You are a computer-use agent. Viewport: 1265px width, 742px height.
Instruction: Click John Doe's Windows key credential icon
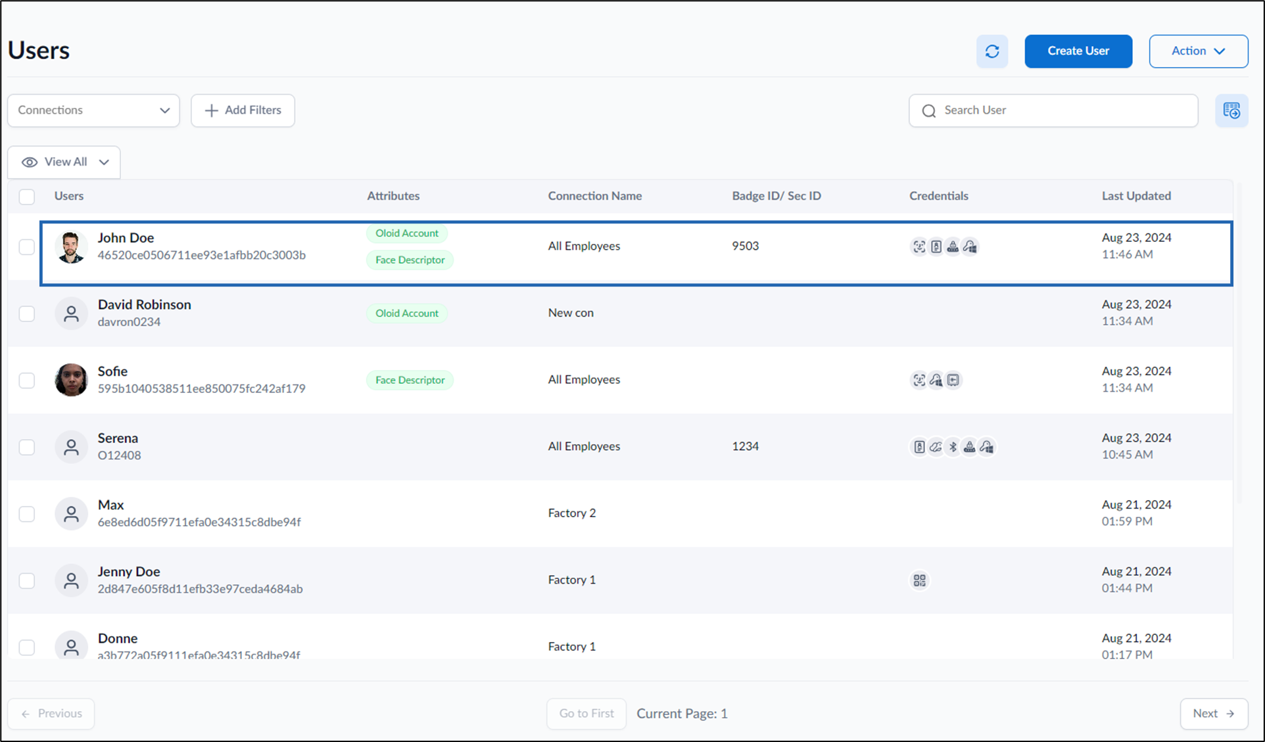tap(970, 246)
